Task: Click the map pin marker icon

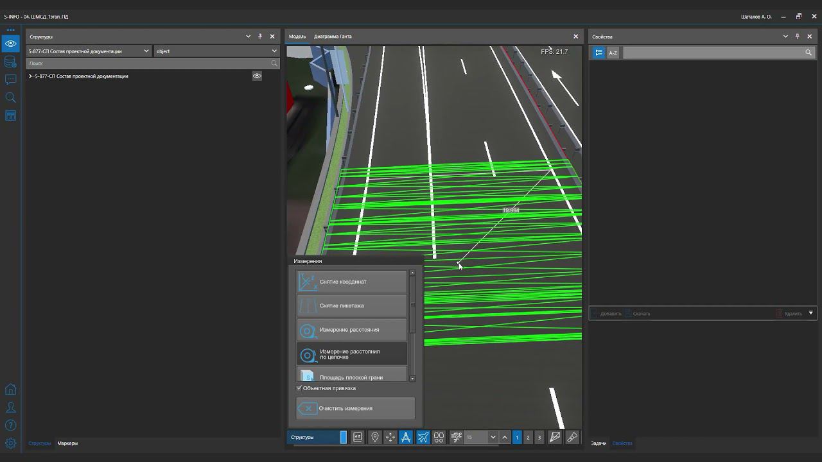Action: point(375,437)
